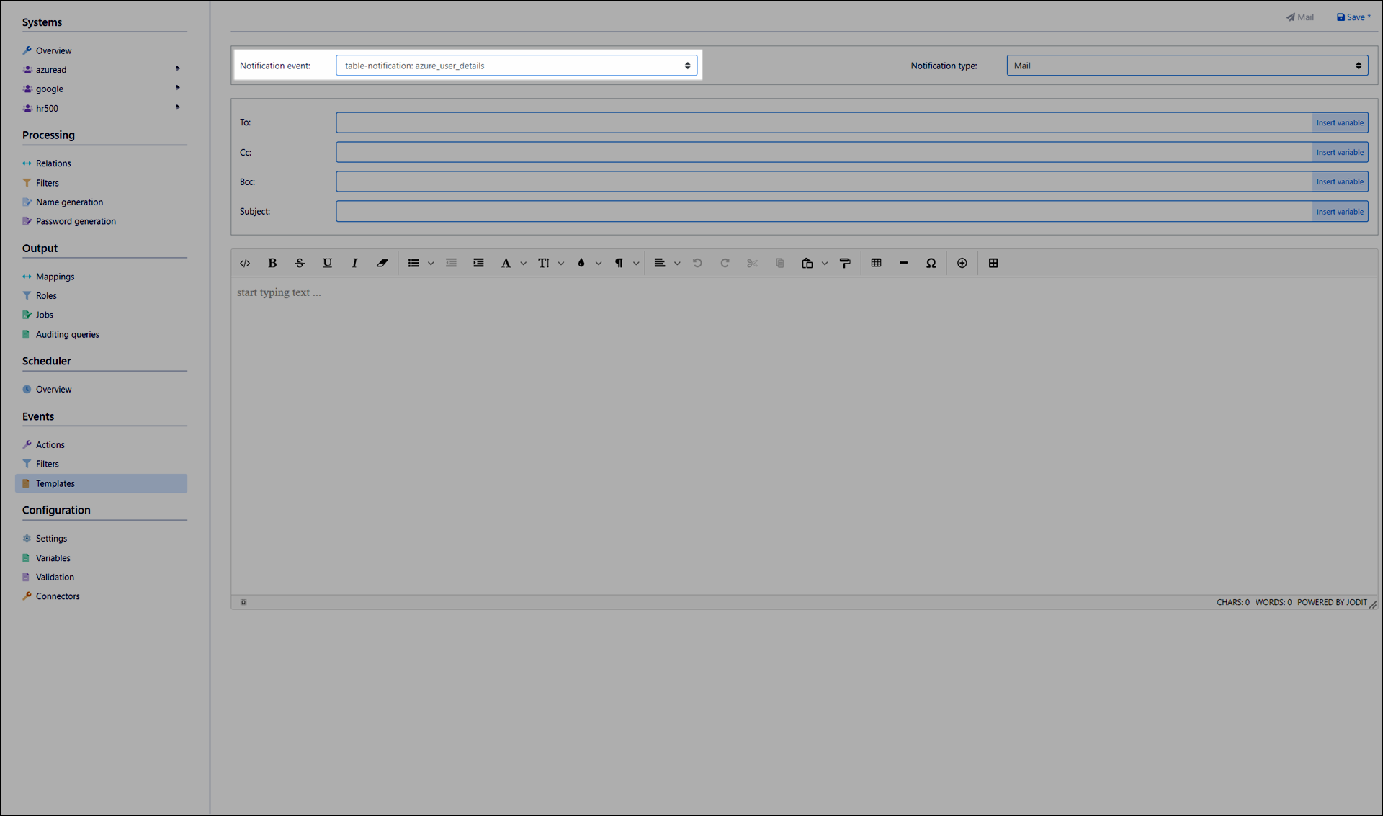Insert special character omega symbol
This screenshot has width=1383, height=816.
(931, 264)
